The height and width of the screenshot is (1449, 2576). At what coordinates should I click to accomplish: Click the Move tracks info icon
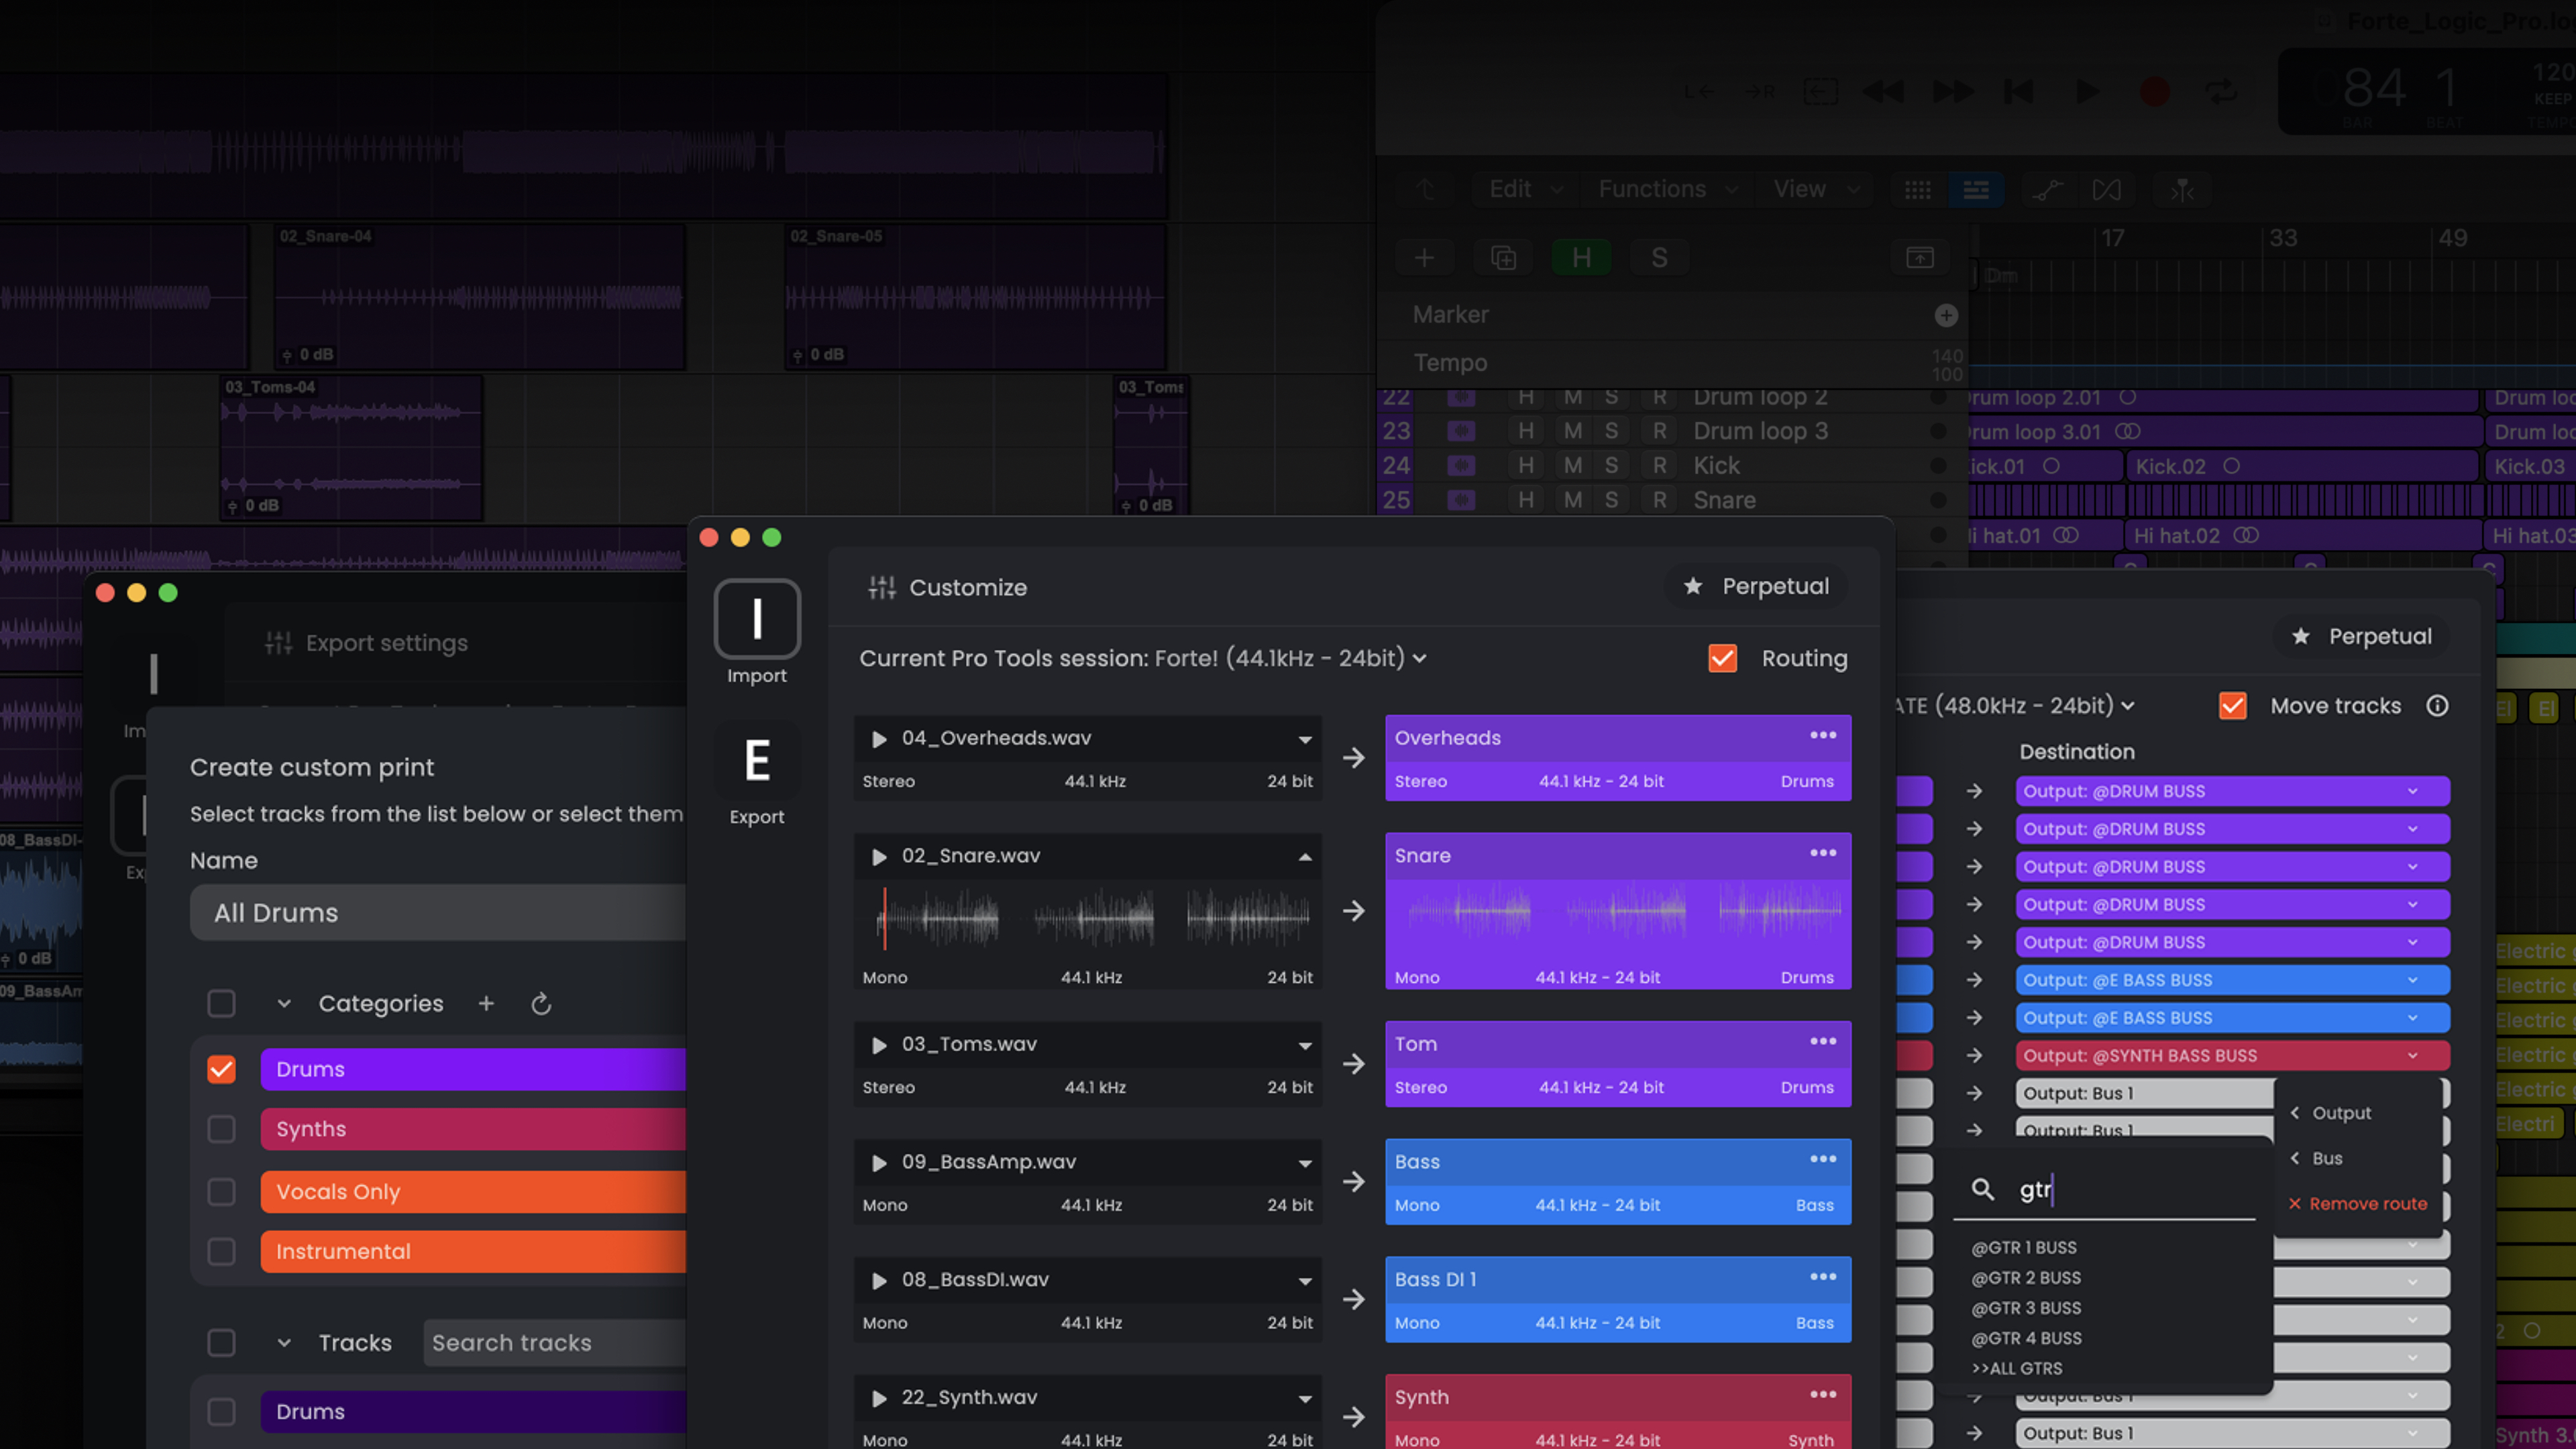(x=2437, y=706)
